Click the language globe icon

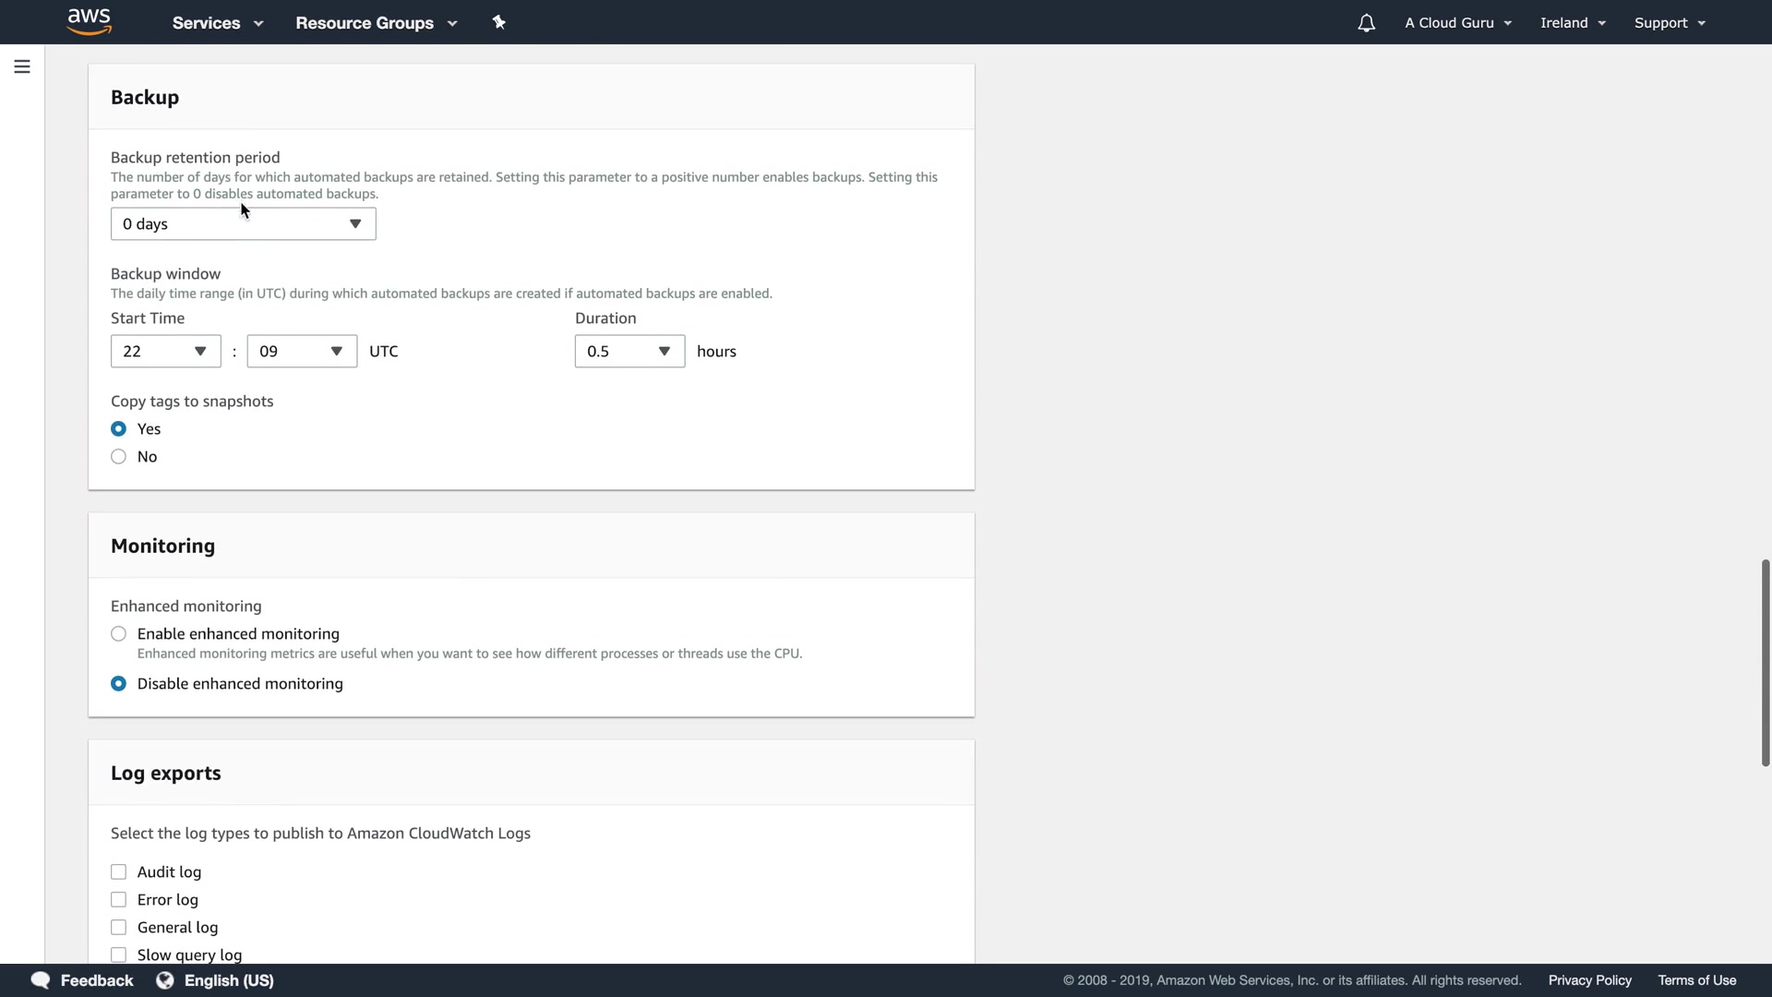coord(165,980)
